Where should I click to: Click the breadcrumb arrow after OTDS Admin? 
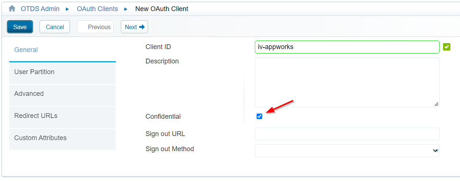[x=67, y=9]
